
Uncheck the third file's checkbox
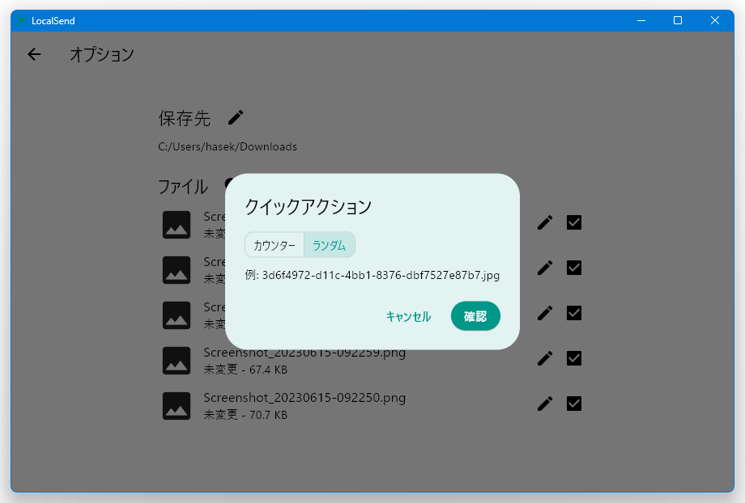pyautogui.click(x=574, y=313)
